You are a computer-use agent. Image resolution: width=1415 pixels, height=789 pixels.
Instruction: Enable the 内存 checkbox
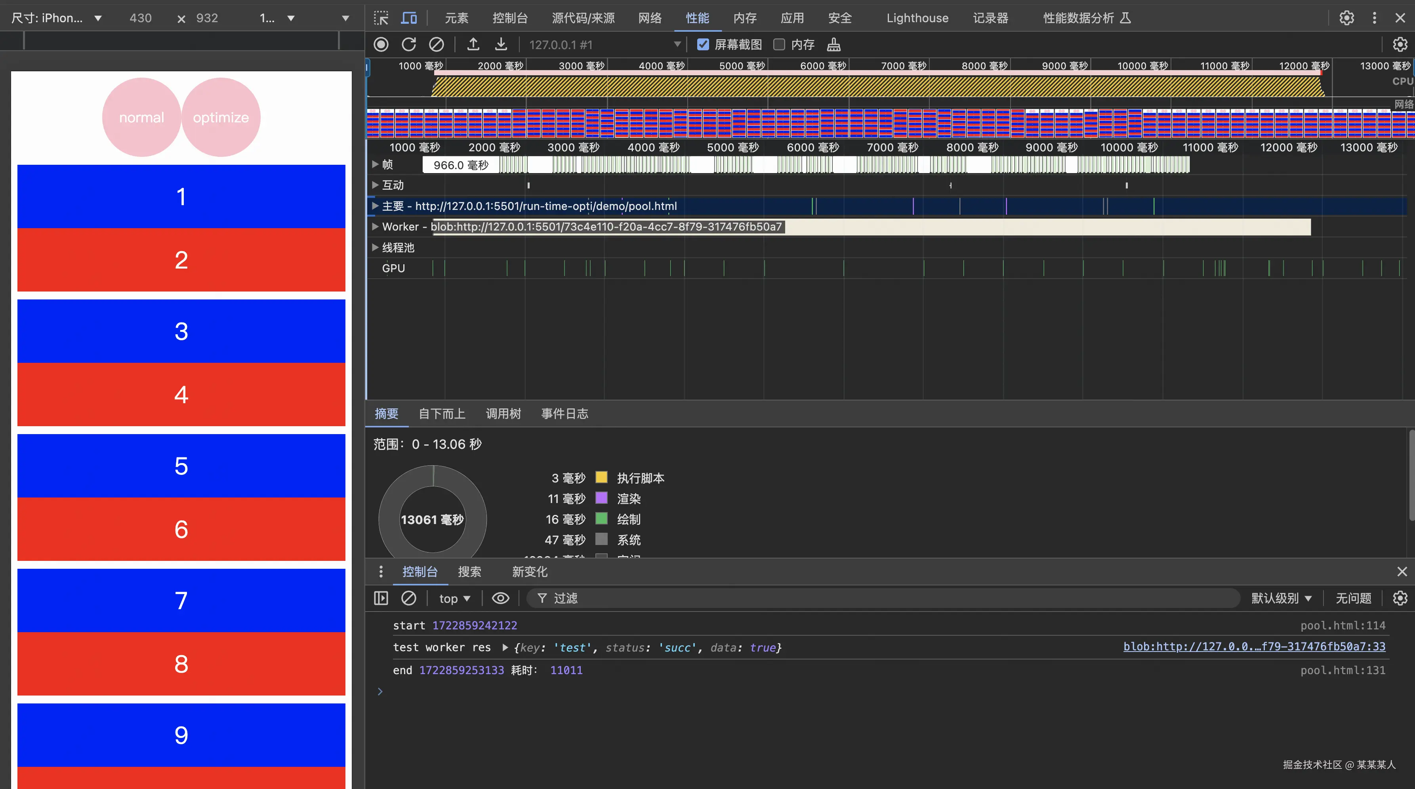click(779, 44)
